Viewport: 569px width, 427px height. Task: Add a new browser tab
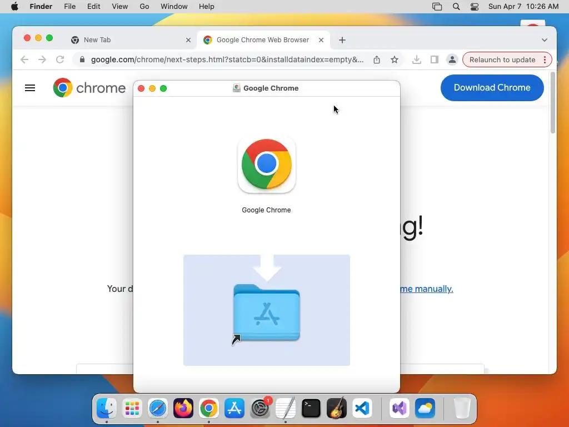(342, 40)
